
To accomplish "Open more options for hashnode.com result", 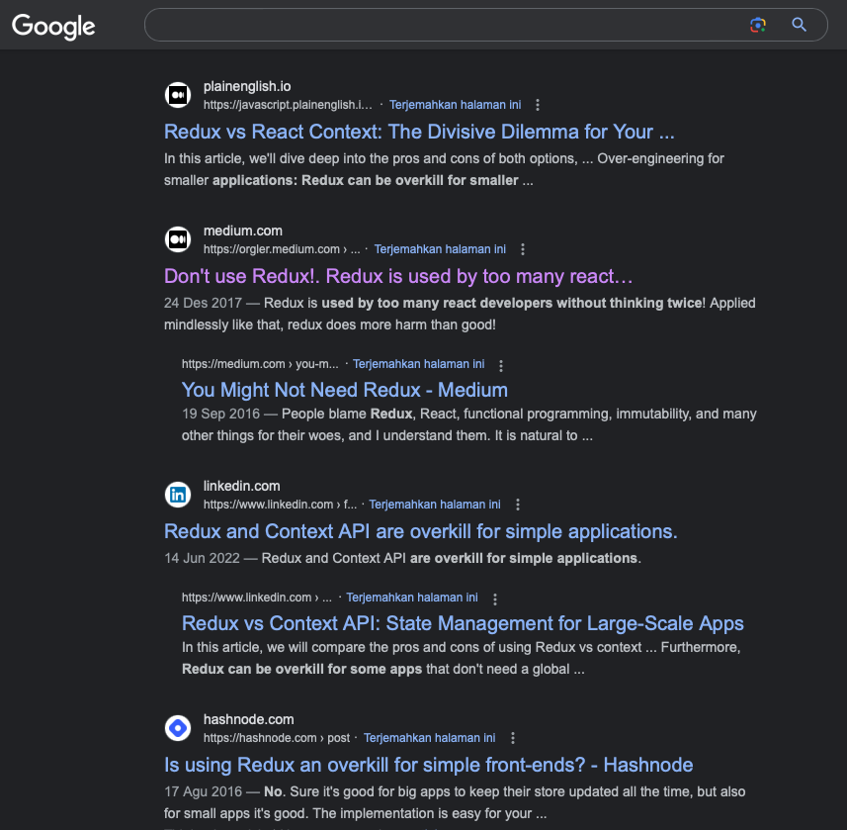I will (513, 738).
